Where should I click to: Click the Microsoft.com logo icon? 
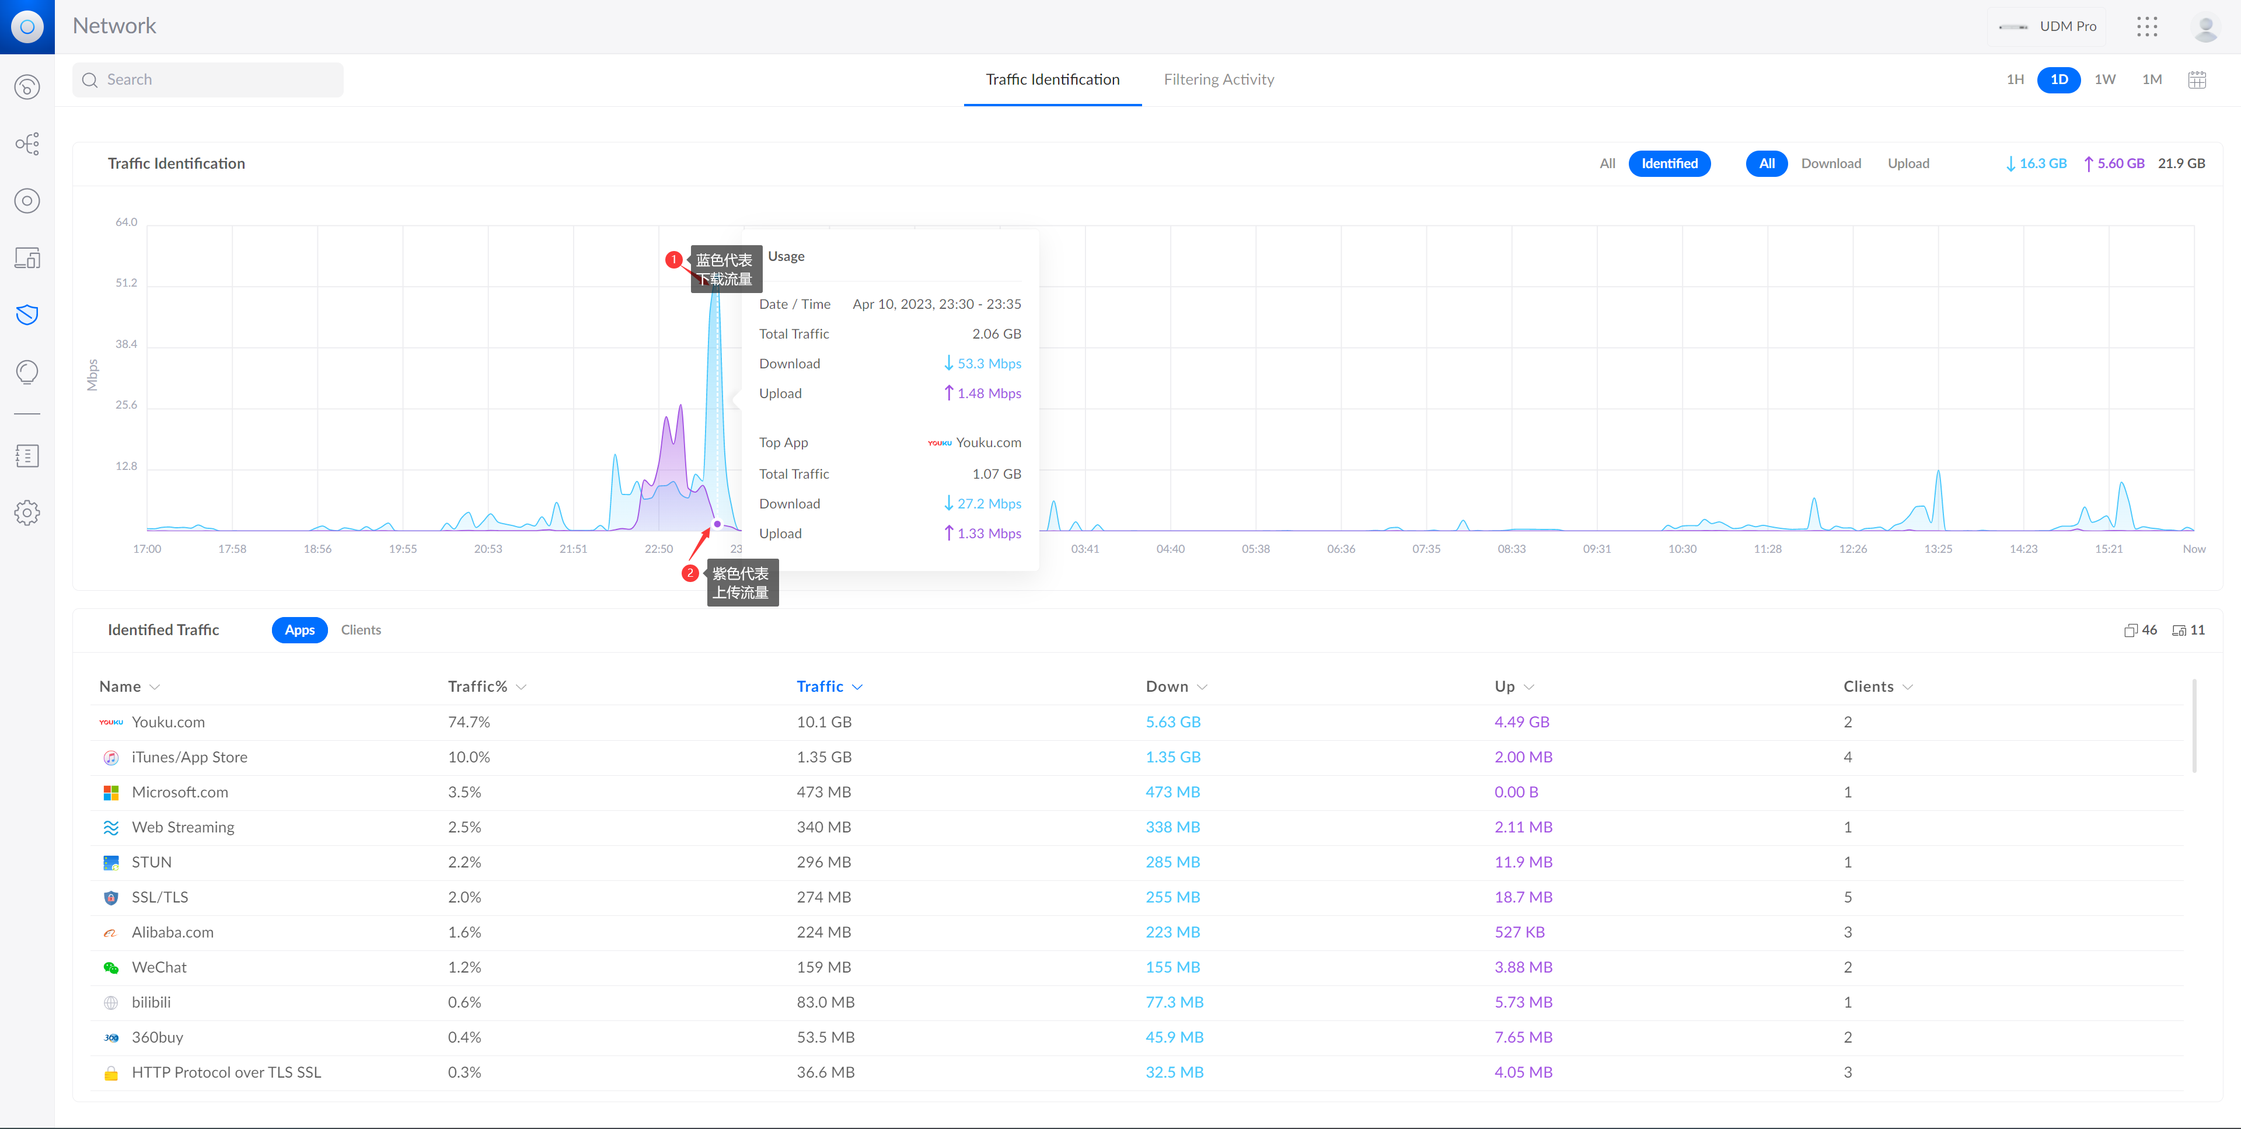[110, 792]
